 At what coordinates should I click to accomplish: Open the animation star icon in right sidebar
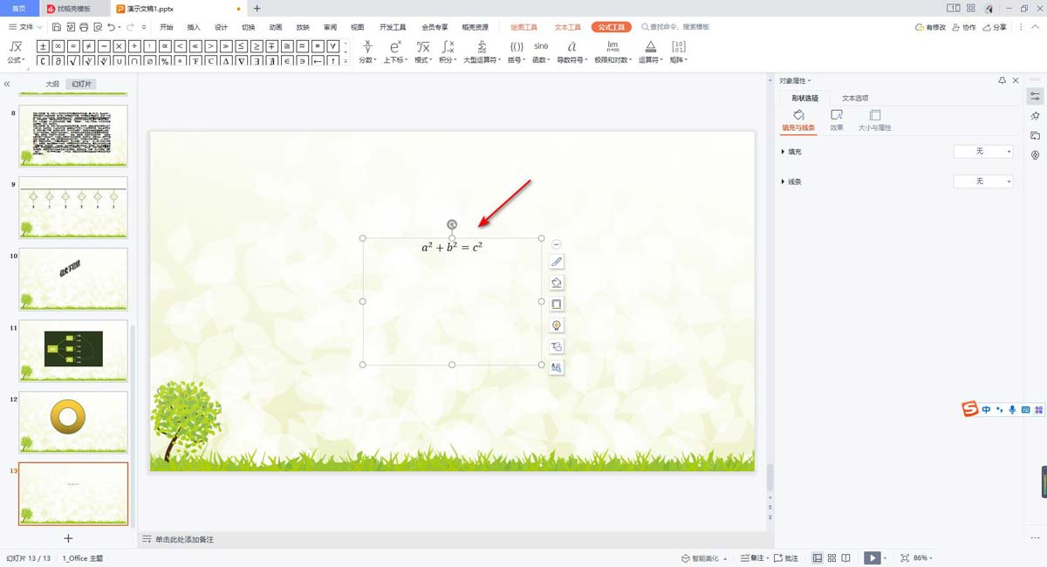[x=1036, y=115]
